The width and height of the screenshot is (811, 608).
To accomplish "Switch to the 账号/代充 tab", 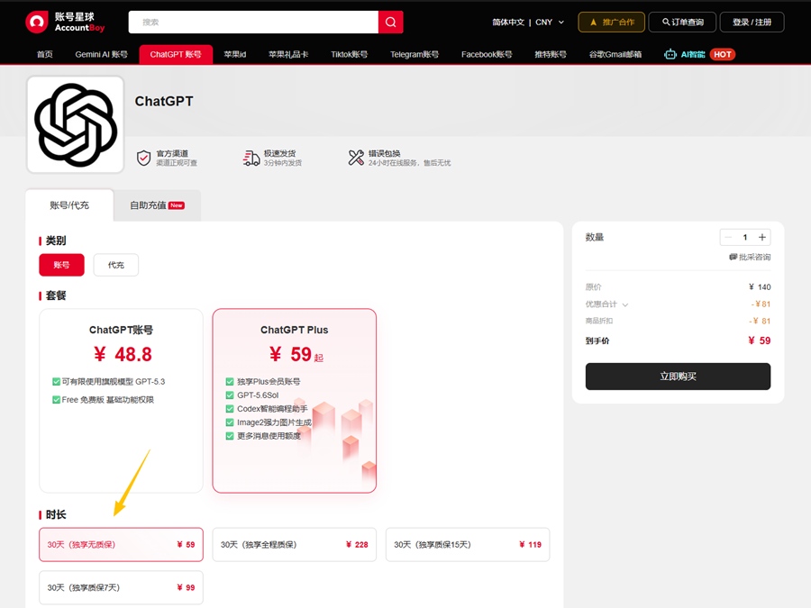I will tap(69, 205).
